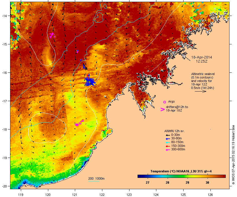Click the 0.5m/s velocity scale arrow

200,91
